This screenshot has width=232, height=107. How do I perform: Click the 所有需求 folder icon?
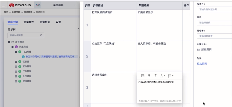pyautogui.click(x=13, y=42)
